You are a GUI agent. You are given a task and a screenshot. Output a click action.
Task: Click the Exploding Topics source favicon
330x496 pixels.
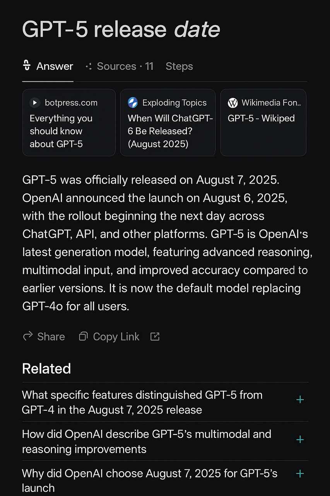coord(133,103)
